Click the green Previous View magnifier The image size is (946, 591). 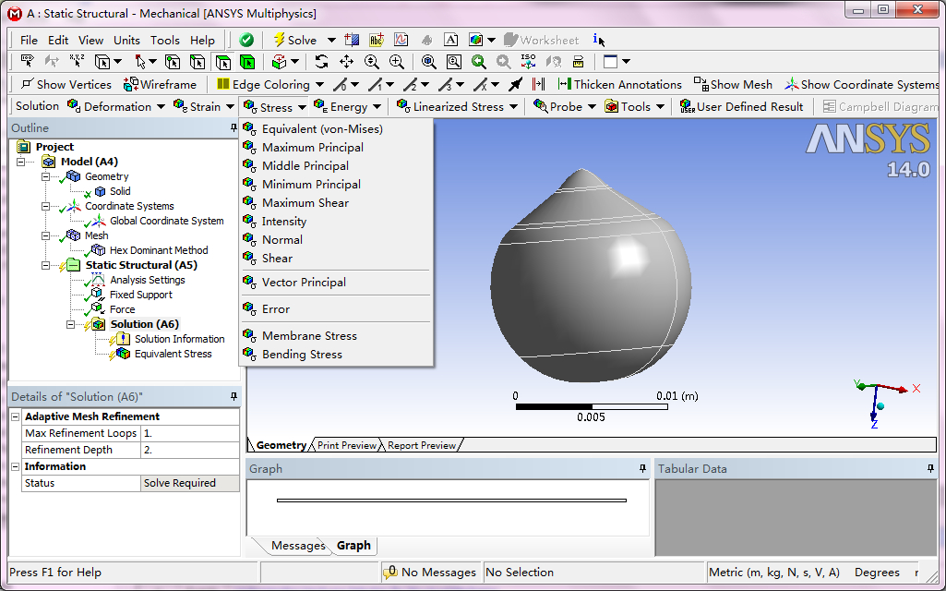[478, 62]
